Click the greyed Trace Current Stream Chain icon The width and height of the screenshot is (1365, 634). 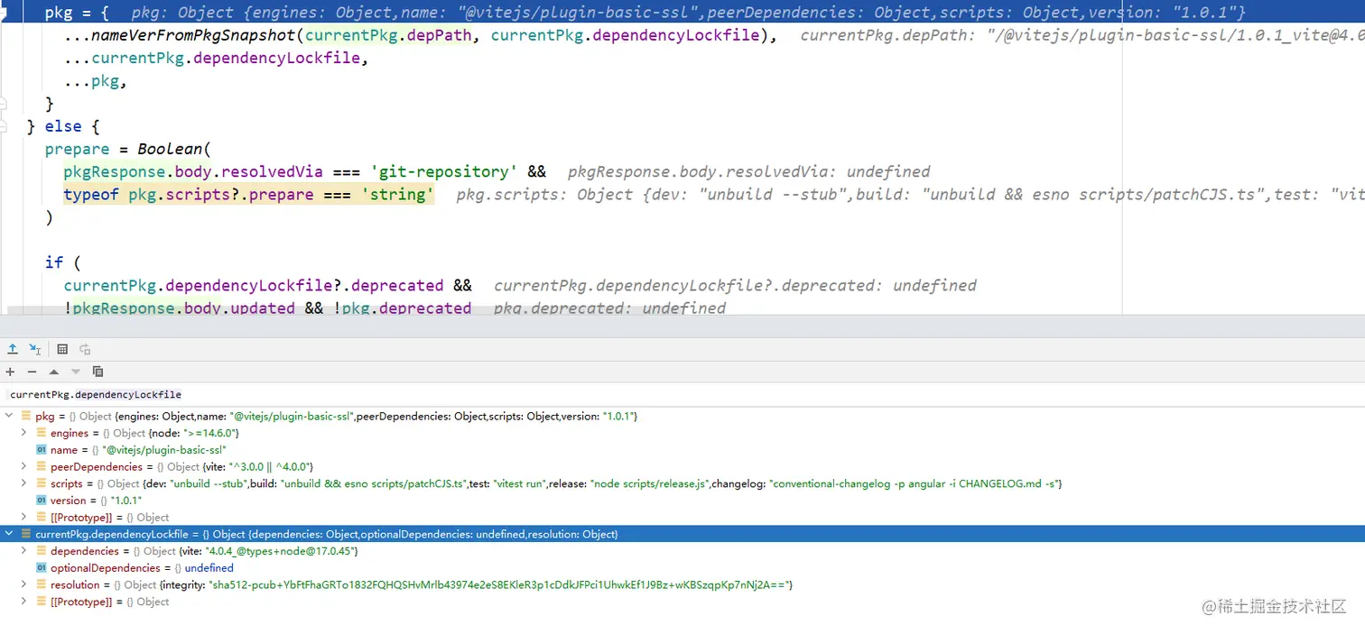coord(85,349)
